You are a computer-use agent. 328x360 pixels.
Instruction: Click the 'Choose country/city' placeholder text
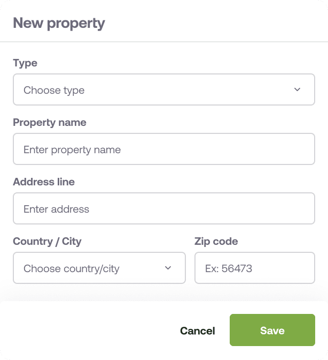(x=71, y=268)
